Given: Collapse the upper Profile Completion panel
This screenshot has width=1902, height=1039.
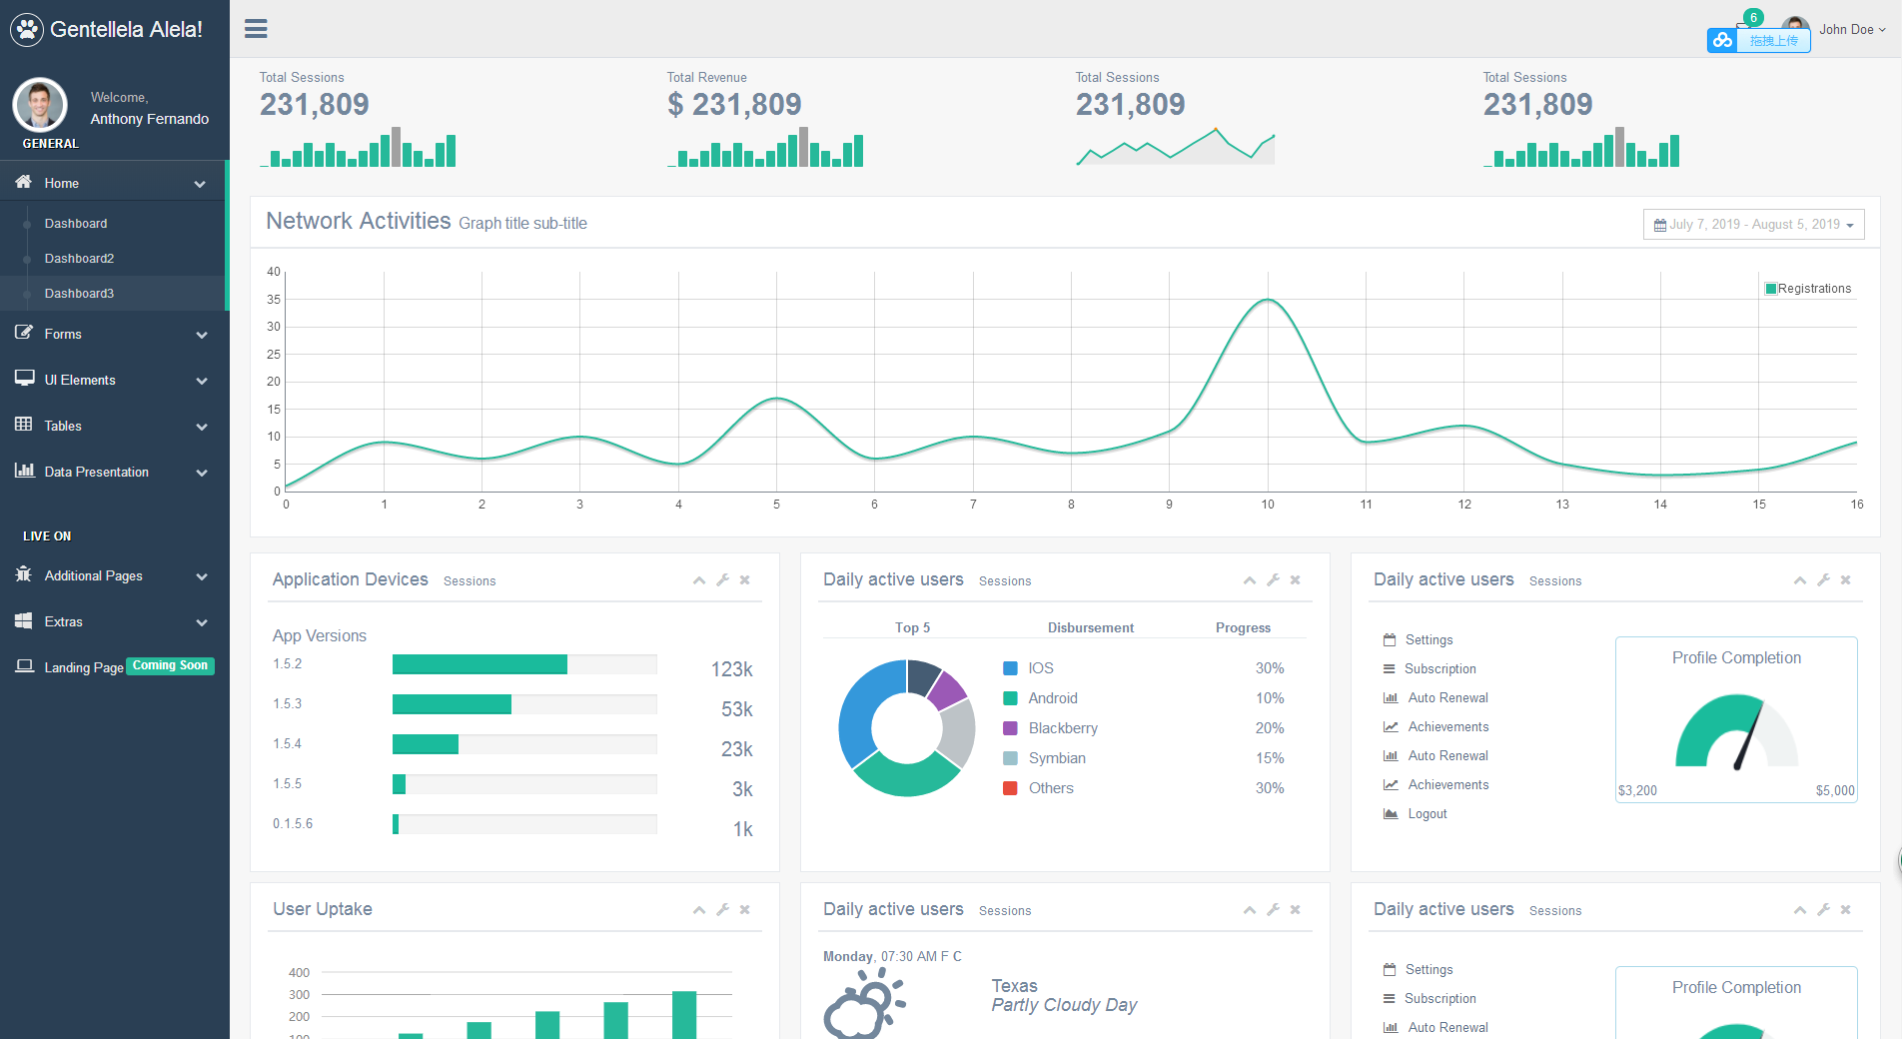Looking at the screenshot, I should [1800, 580].
